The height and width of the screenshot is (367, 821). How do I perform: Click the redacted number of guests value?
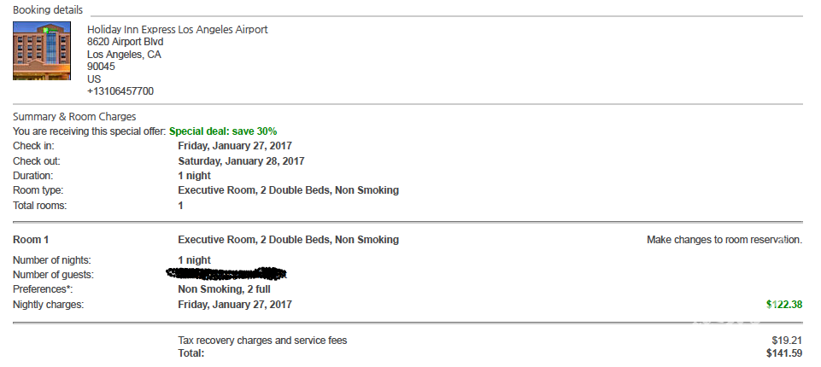[226, 273]
